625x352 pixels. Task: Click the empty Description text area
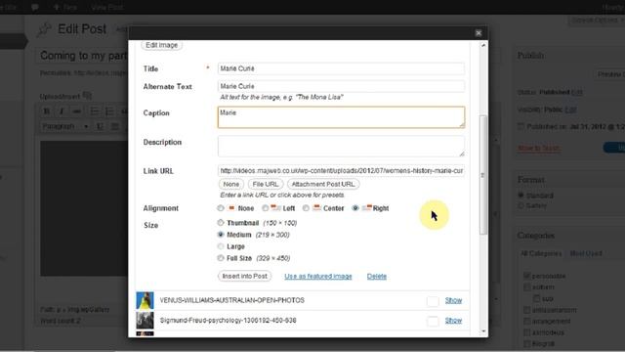pyautogui.click(x=341, y=146)
